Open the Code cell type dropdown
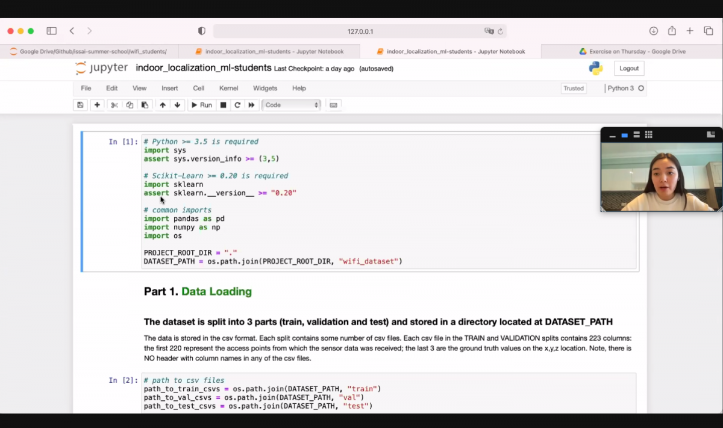Image resolution: width=723 pixels, height=428 pixels. click(x=292, y=105)
